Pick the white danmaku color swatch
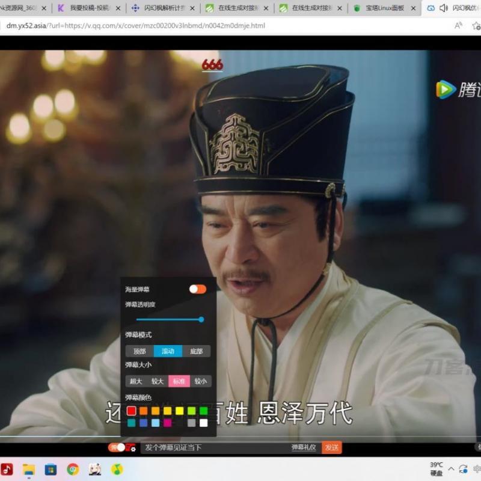 [x=203, y=423]
